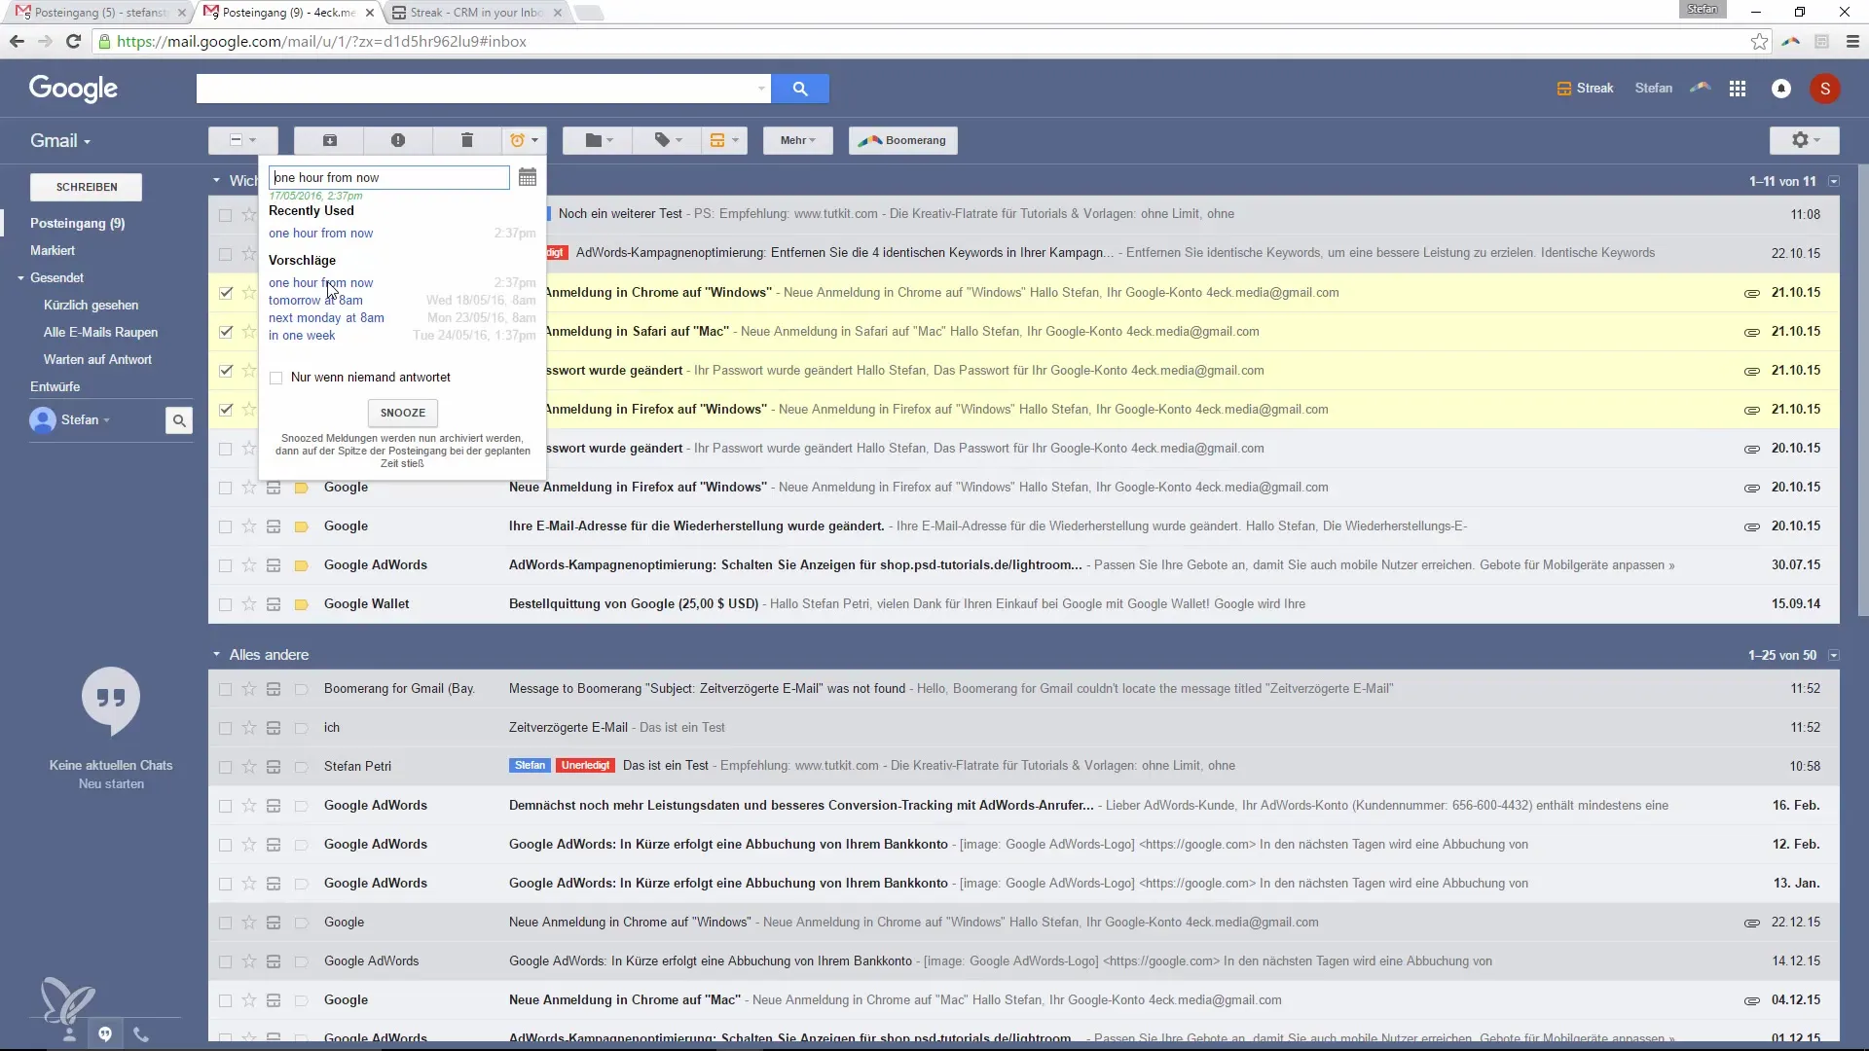This screenshot has width=1869, height=1051.
Task: Open the labels tag icon menu
Action: click(x=667, y=140)
